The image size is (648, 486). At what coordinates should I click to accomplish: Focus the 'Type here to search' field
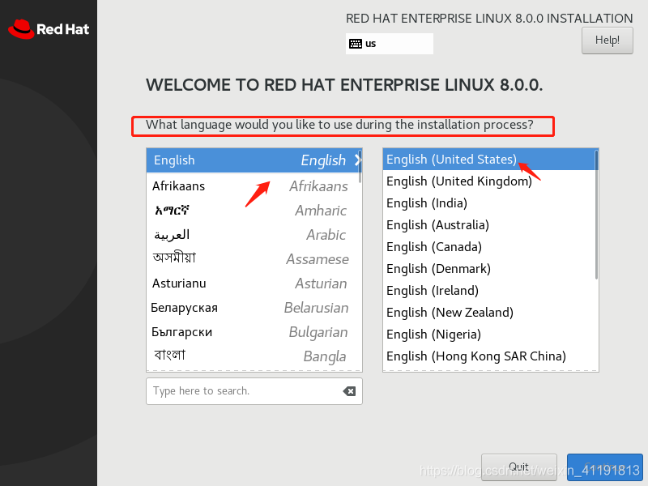(x=254, y=391)
